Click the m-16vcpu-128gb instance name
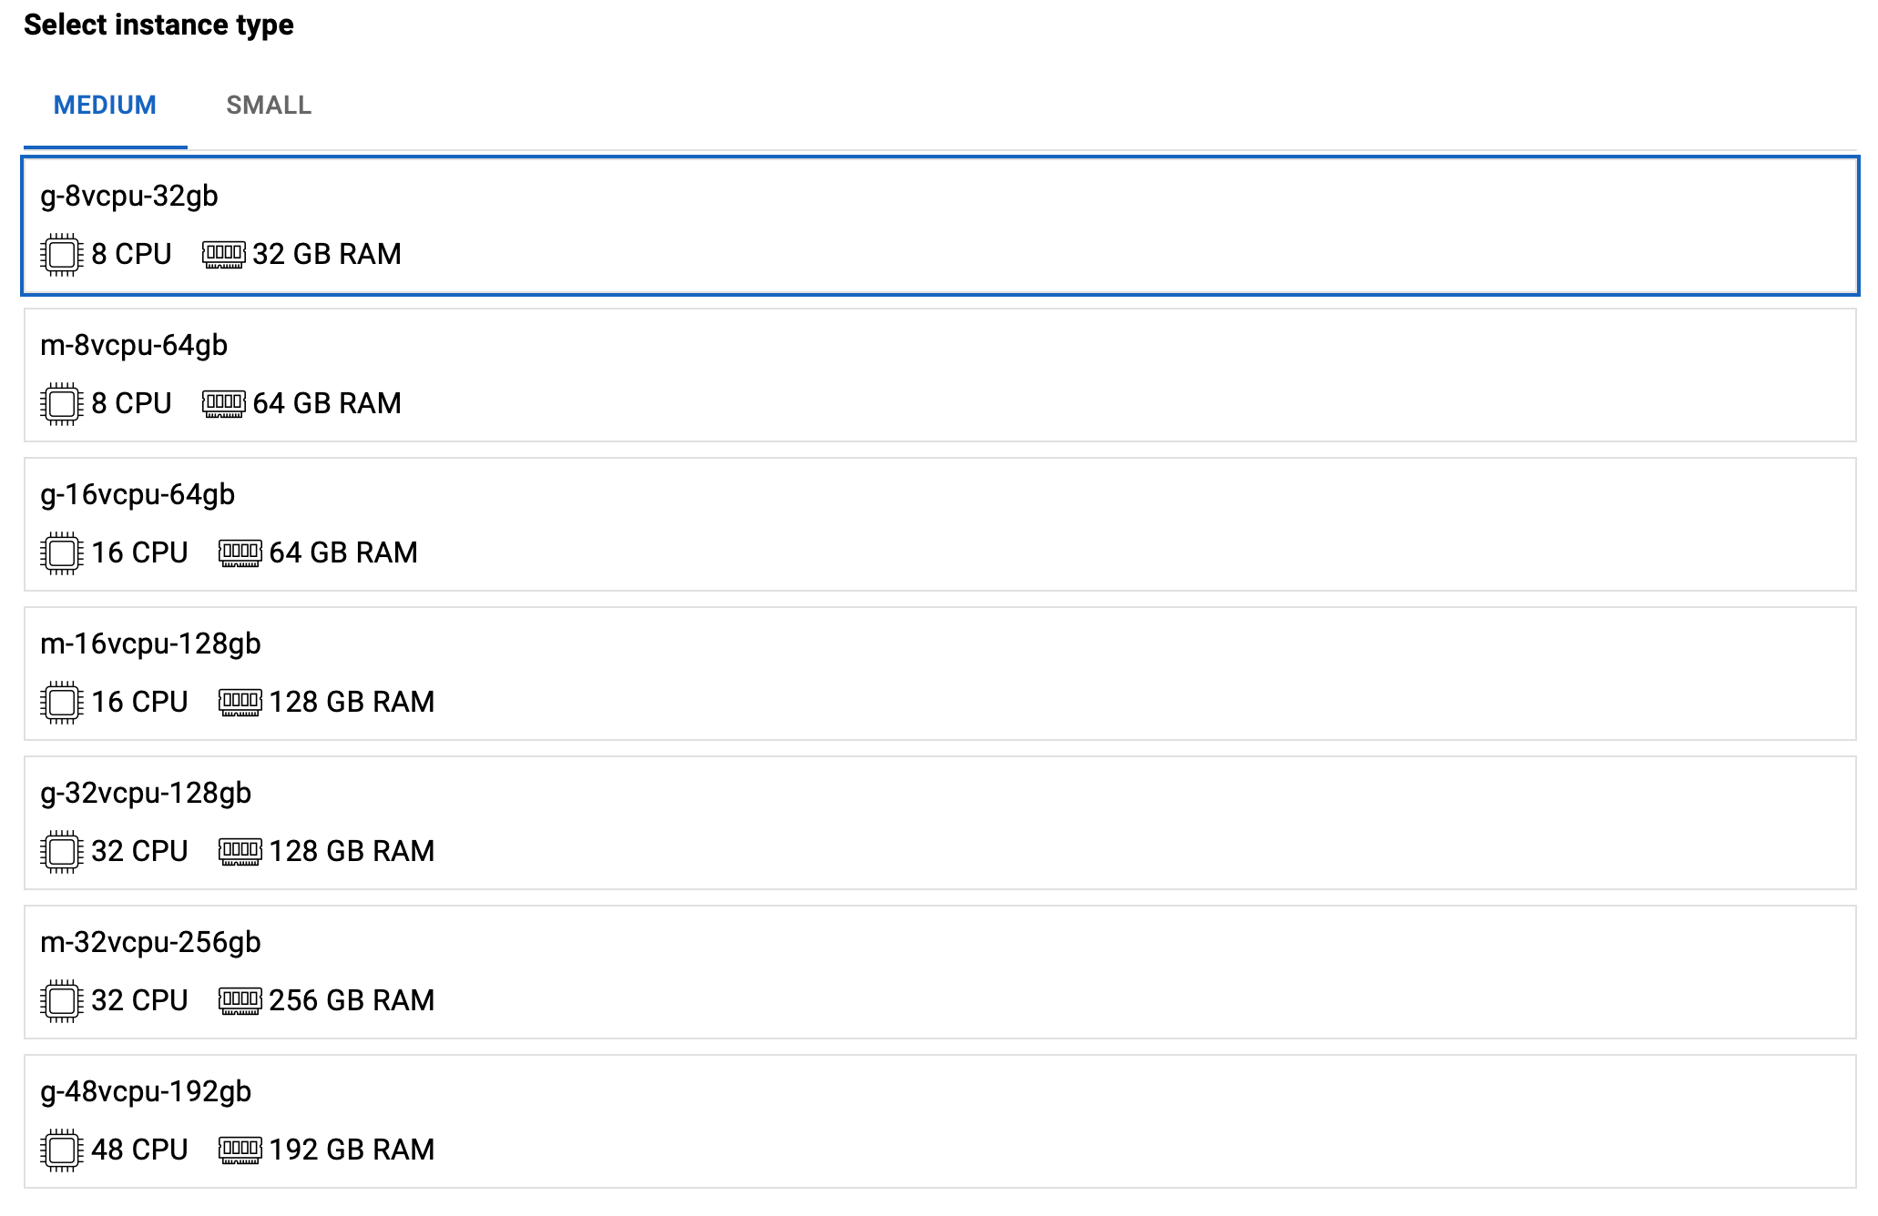Image resolution: width=1878 pixels, height=1216 pixels. click(150, 644)
